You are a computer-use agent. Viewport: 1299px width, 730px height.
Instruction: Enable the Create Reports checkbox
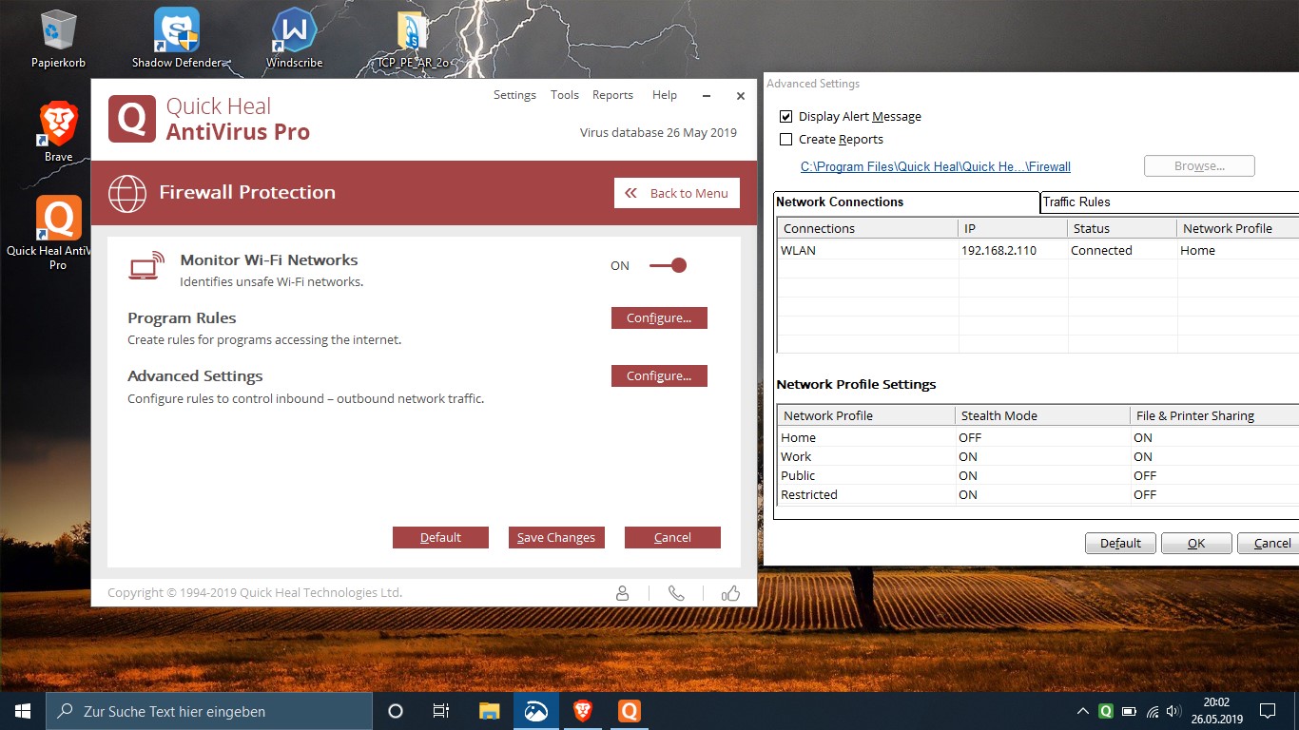pyautogui.click(x=785, y=140)
